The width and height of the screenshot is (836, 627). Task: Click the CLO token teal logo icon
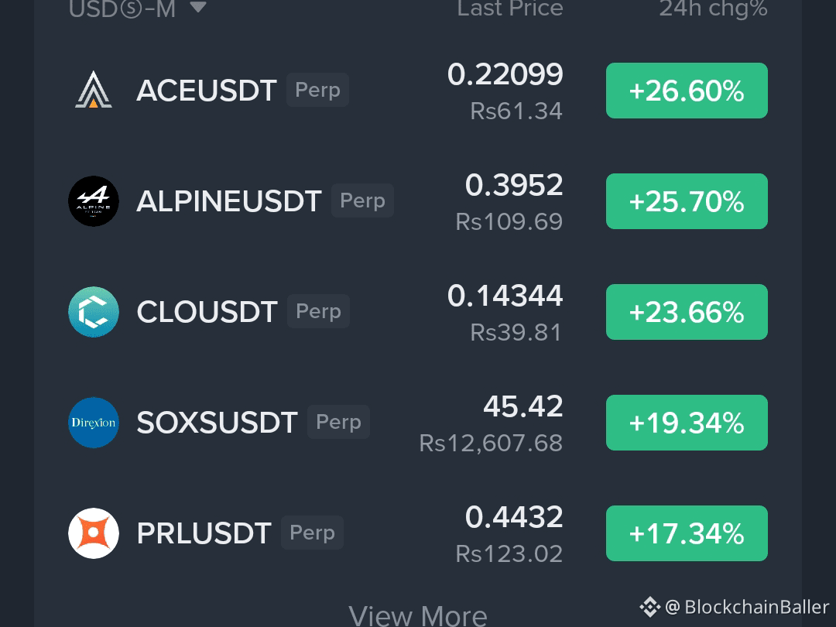[94, 312]
